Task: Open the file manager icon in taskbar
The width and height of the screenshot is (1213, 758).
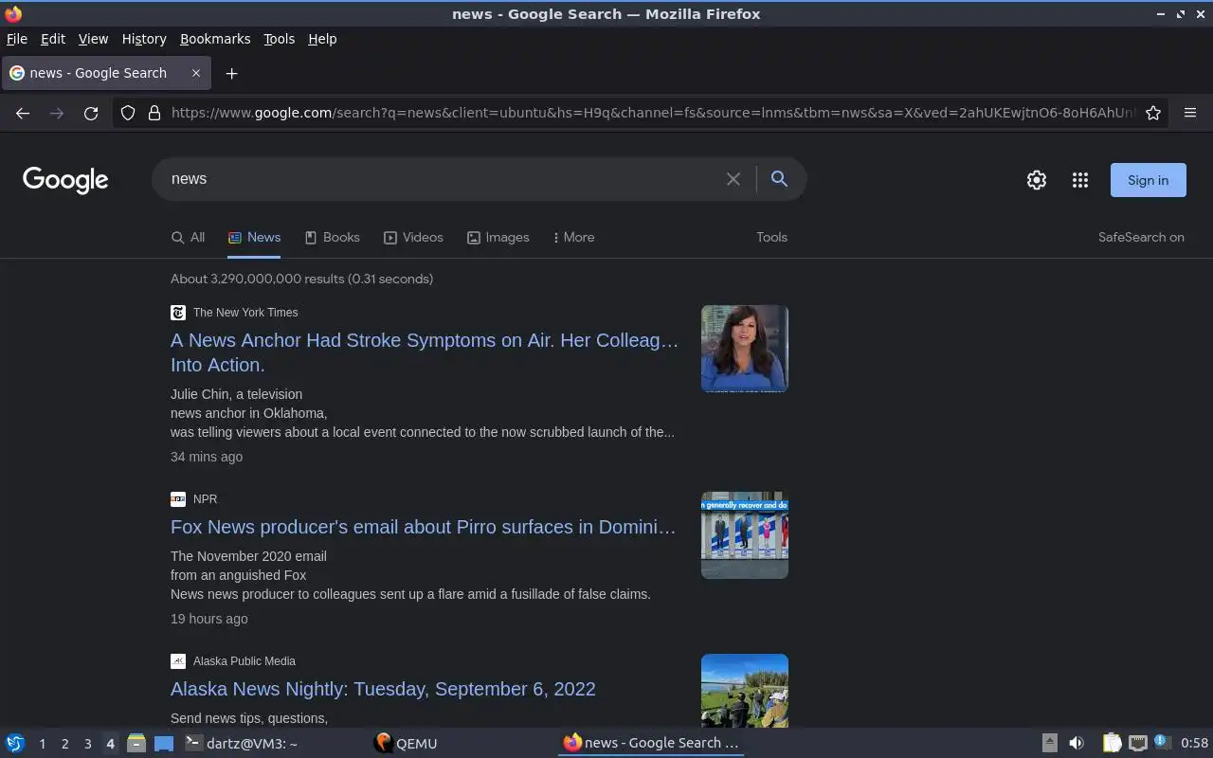Action: pos(136,743)
